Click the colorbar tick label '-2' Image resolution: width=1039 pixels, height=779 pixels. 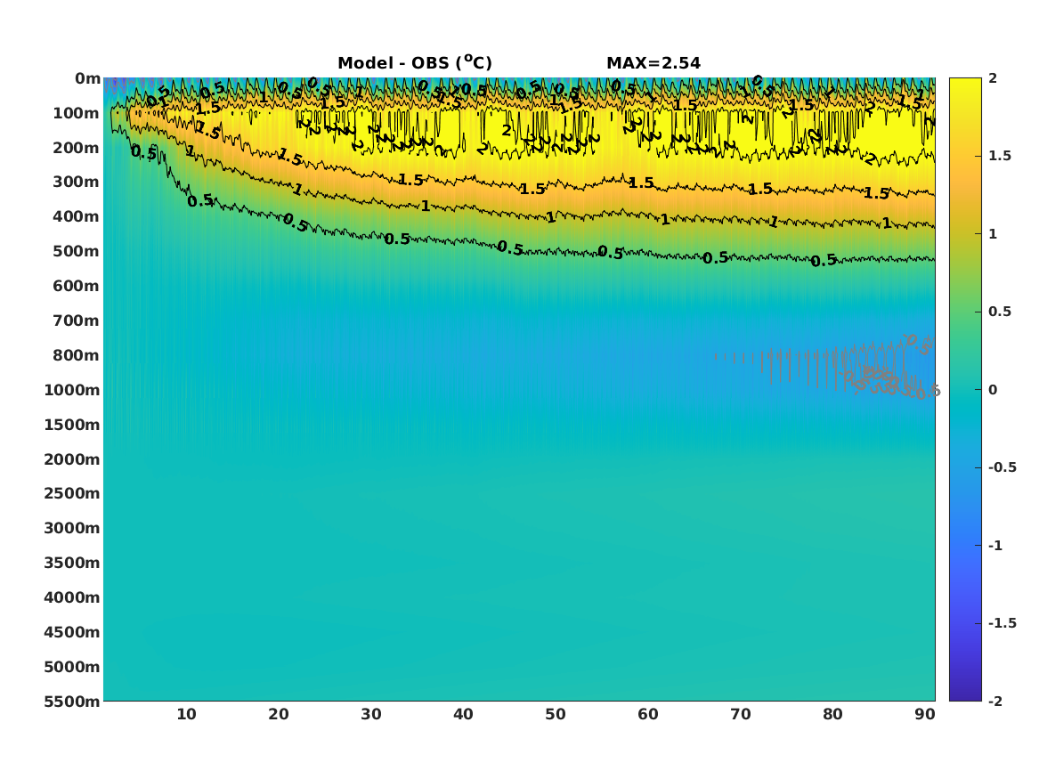995,701
